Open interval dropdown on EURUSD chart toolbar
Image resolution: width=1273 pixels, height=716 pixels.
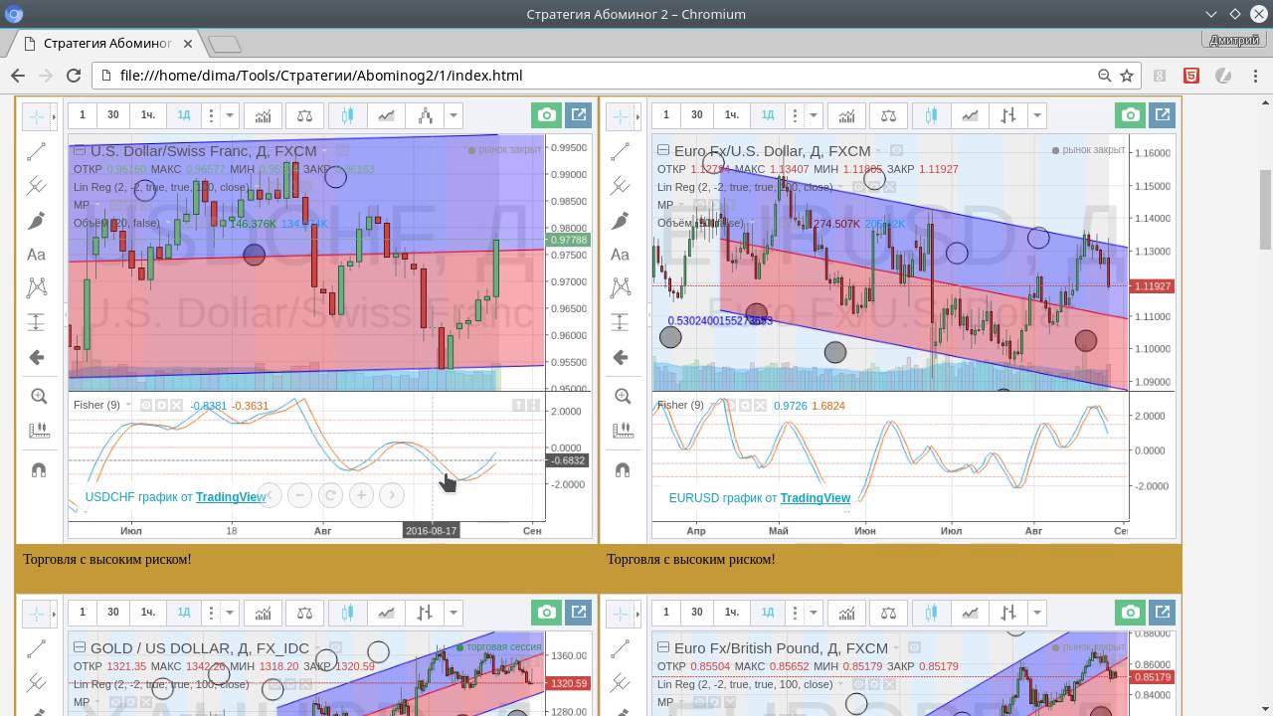[814, 115]
